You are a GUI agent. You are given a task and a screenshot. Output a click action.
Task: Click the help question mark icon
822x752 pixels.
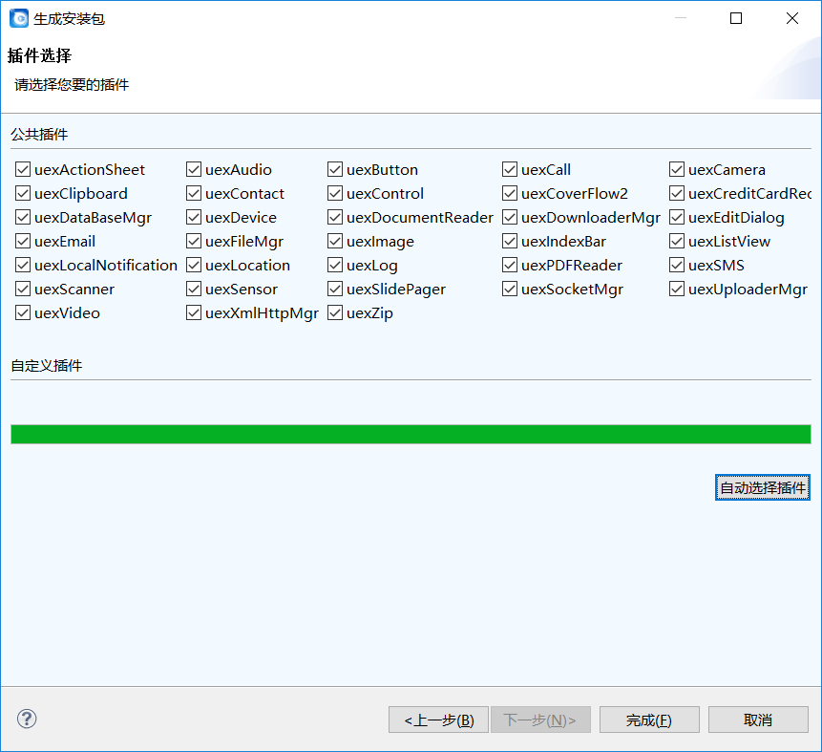coord(27,719)
